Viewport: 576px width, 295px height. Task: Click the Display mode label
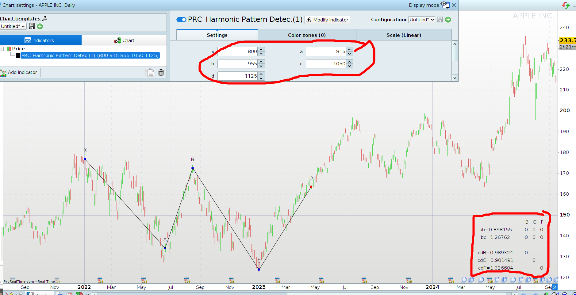click(424, 5)
